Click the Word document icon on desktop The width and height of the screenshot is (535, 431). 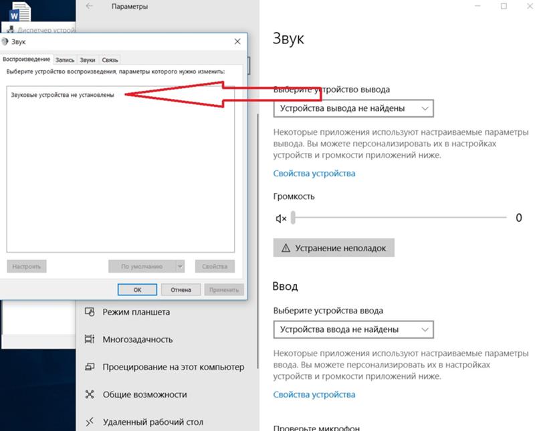pos(20,11)
